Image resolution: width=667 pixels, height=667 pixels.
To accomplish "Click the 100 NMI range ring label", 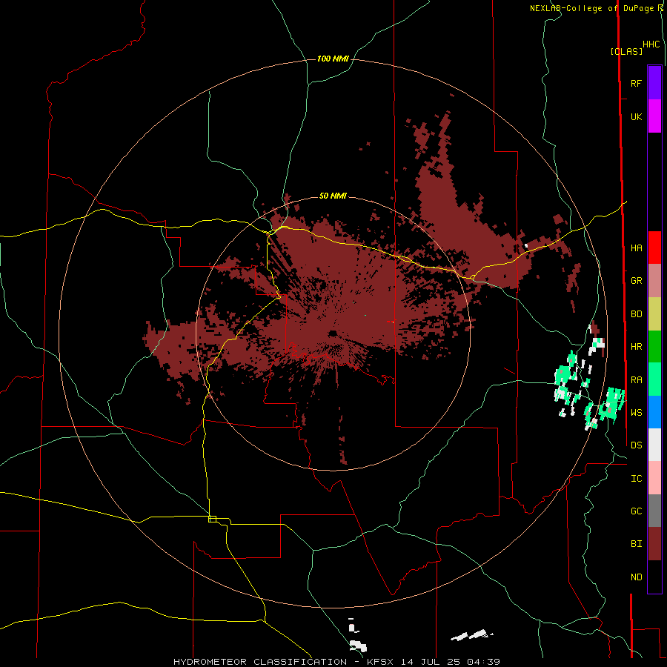I will [x=333, y=59].
